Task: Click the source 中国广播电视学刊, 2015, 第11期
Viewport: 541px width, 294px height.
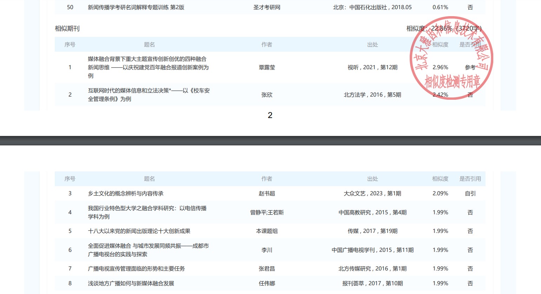Action: 372,250
